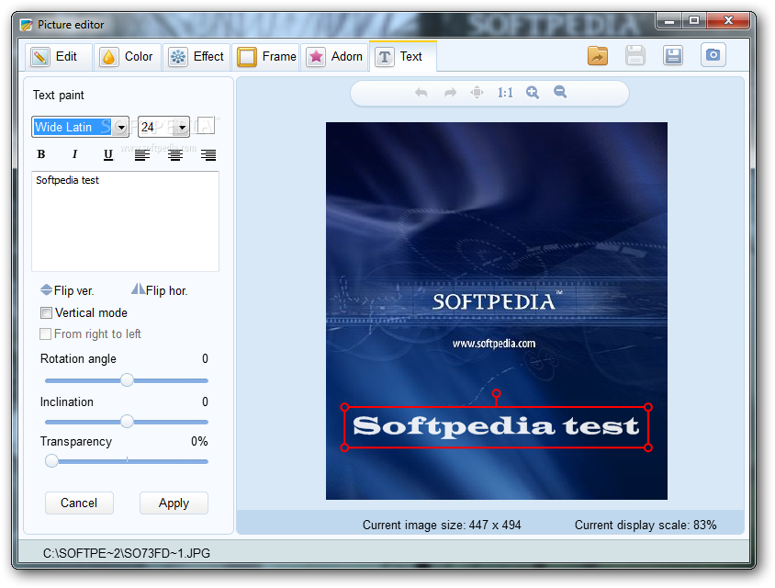Screen dimensions: 775x588
Task: Click the Softpedia test text box
Action: [x=125, y=221]
